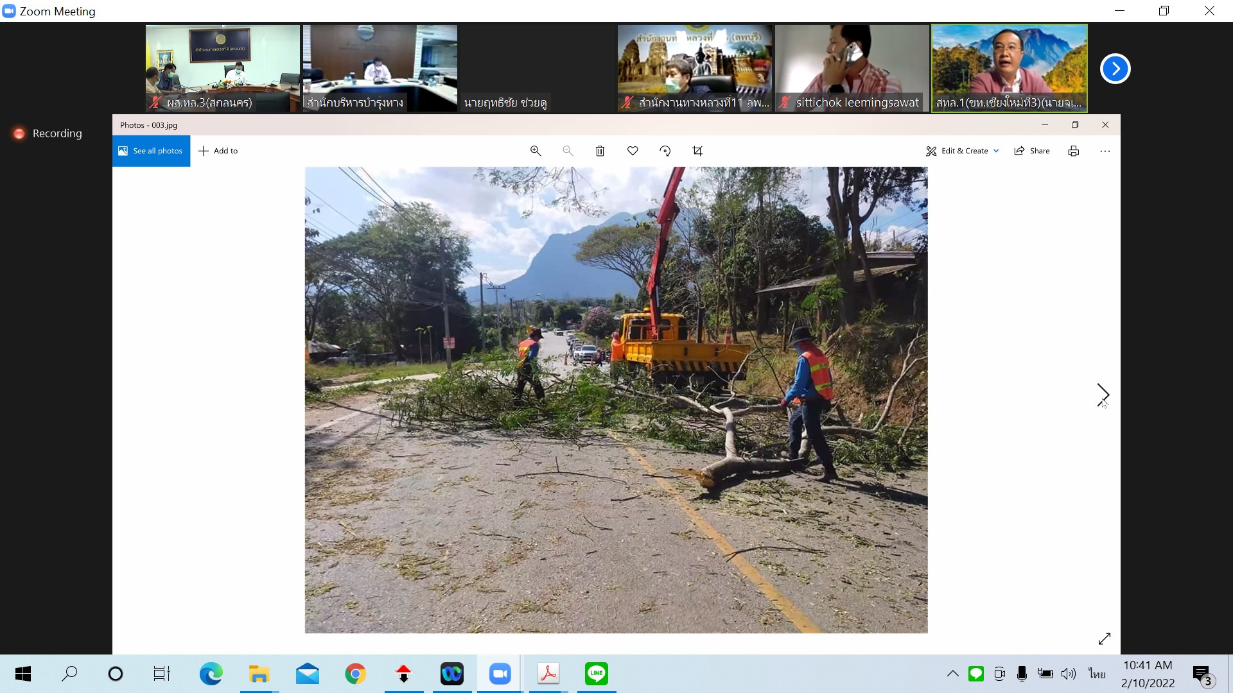Click the print icon in Photos toolbar
Viewport: 1233px width, 693px height.
[x=1073, y=151]
